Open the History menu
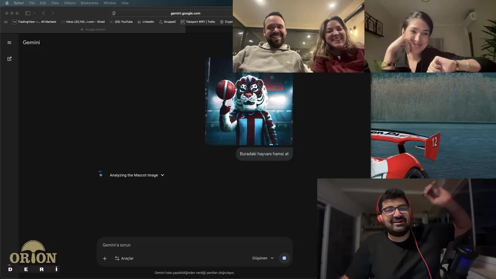Viewport: 496px width, 279px height. click(70, 3)
